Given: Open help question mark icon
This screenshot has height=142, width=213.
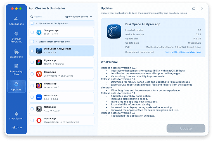Looking at the screenshot, I should coord(202,9).
